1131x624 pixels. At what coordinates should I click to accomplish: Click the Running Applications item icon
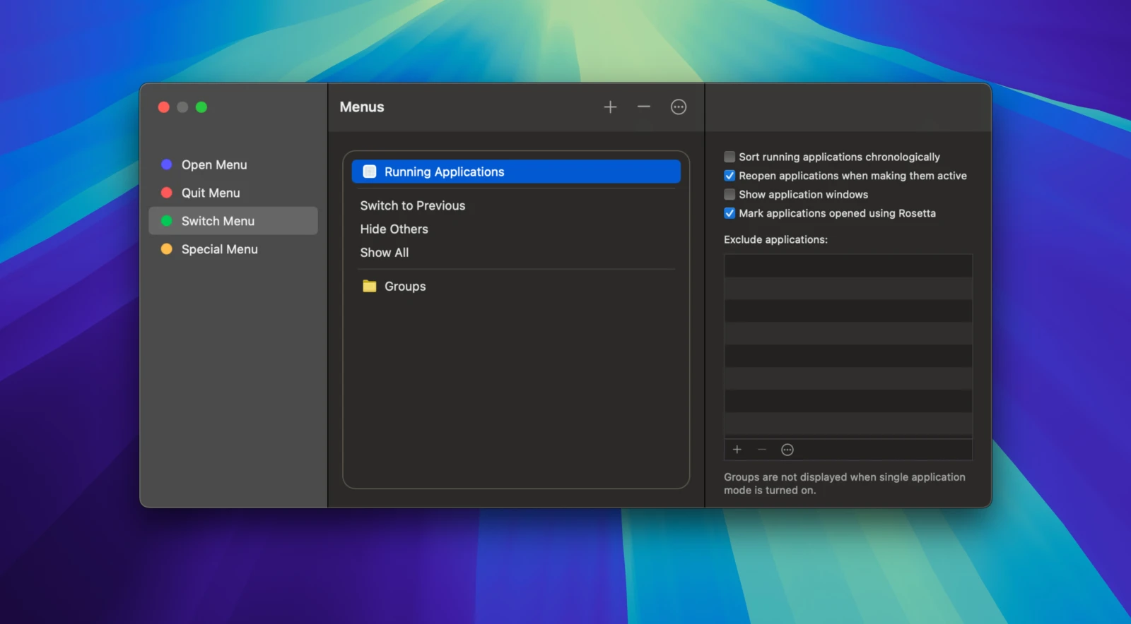tap(369, 172)
